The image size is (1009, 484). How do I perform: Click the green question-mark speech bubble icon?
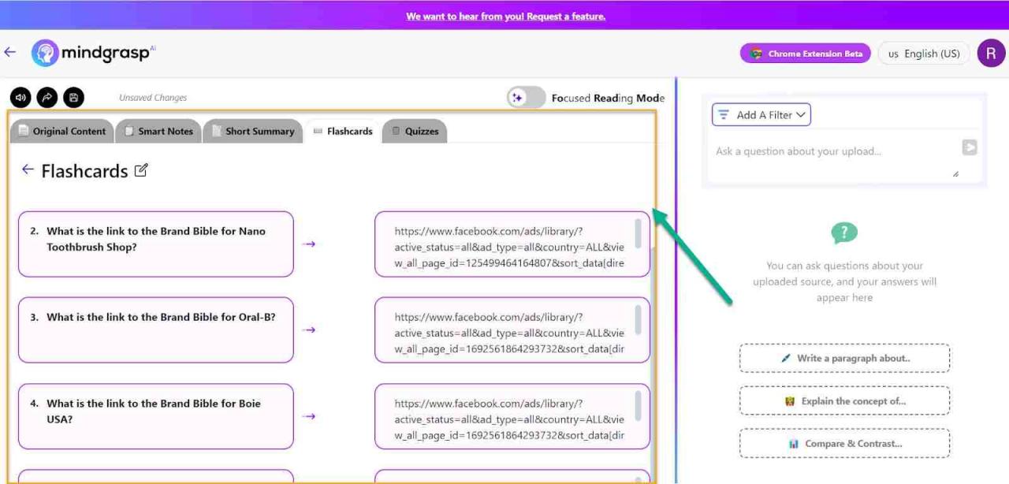844,233
